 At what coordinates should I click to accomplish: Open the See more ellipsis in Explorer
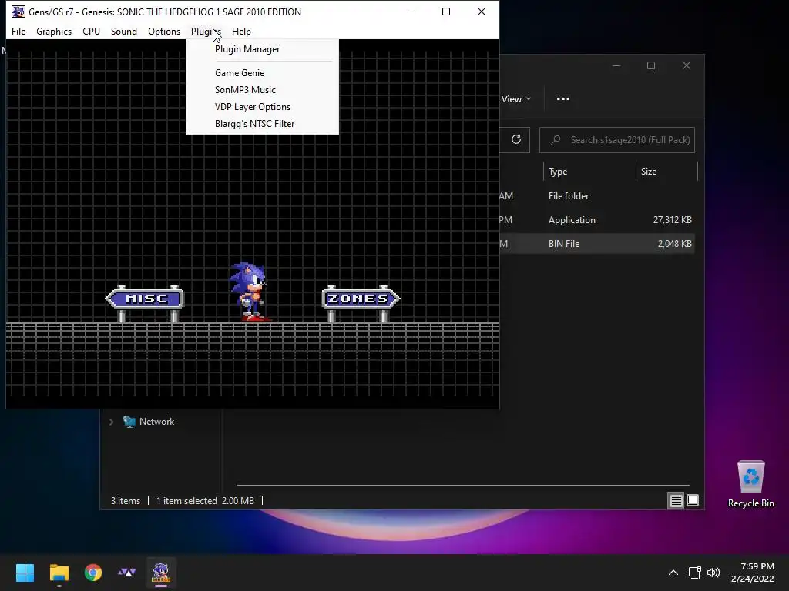[x=563, y=99]
